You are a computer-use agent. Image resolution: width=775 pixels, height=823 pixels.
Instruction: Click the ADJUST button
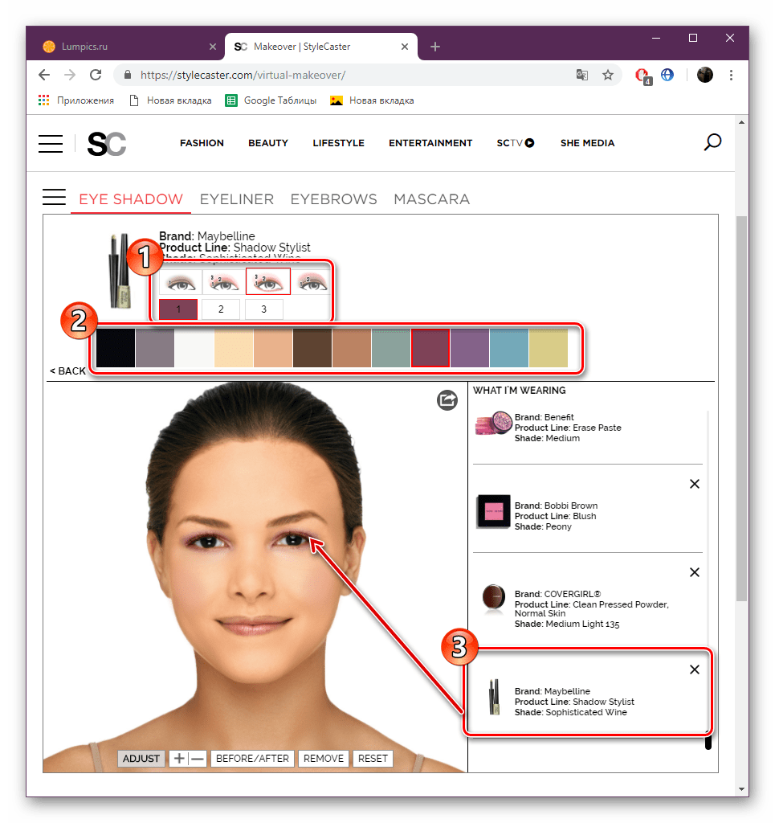pyautogui.click(x=141, y=759)
